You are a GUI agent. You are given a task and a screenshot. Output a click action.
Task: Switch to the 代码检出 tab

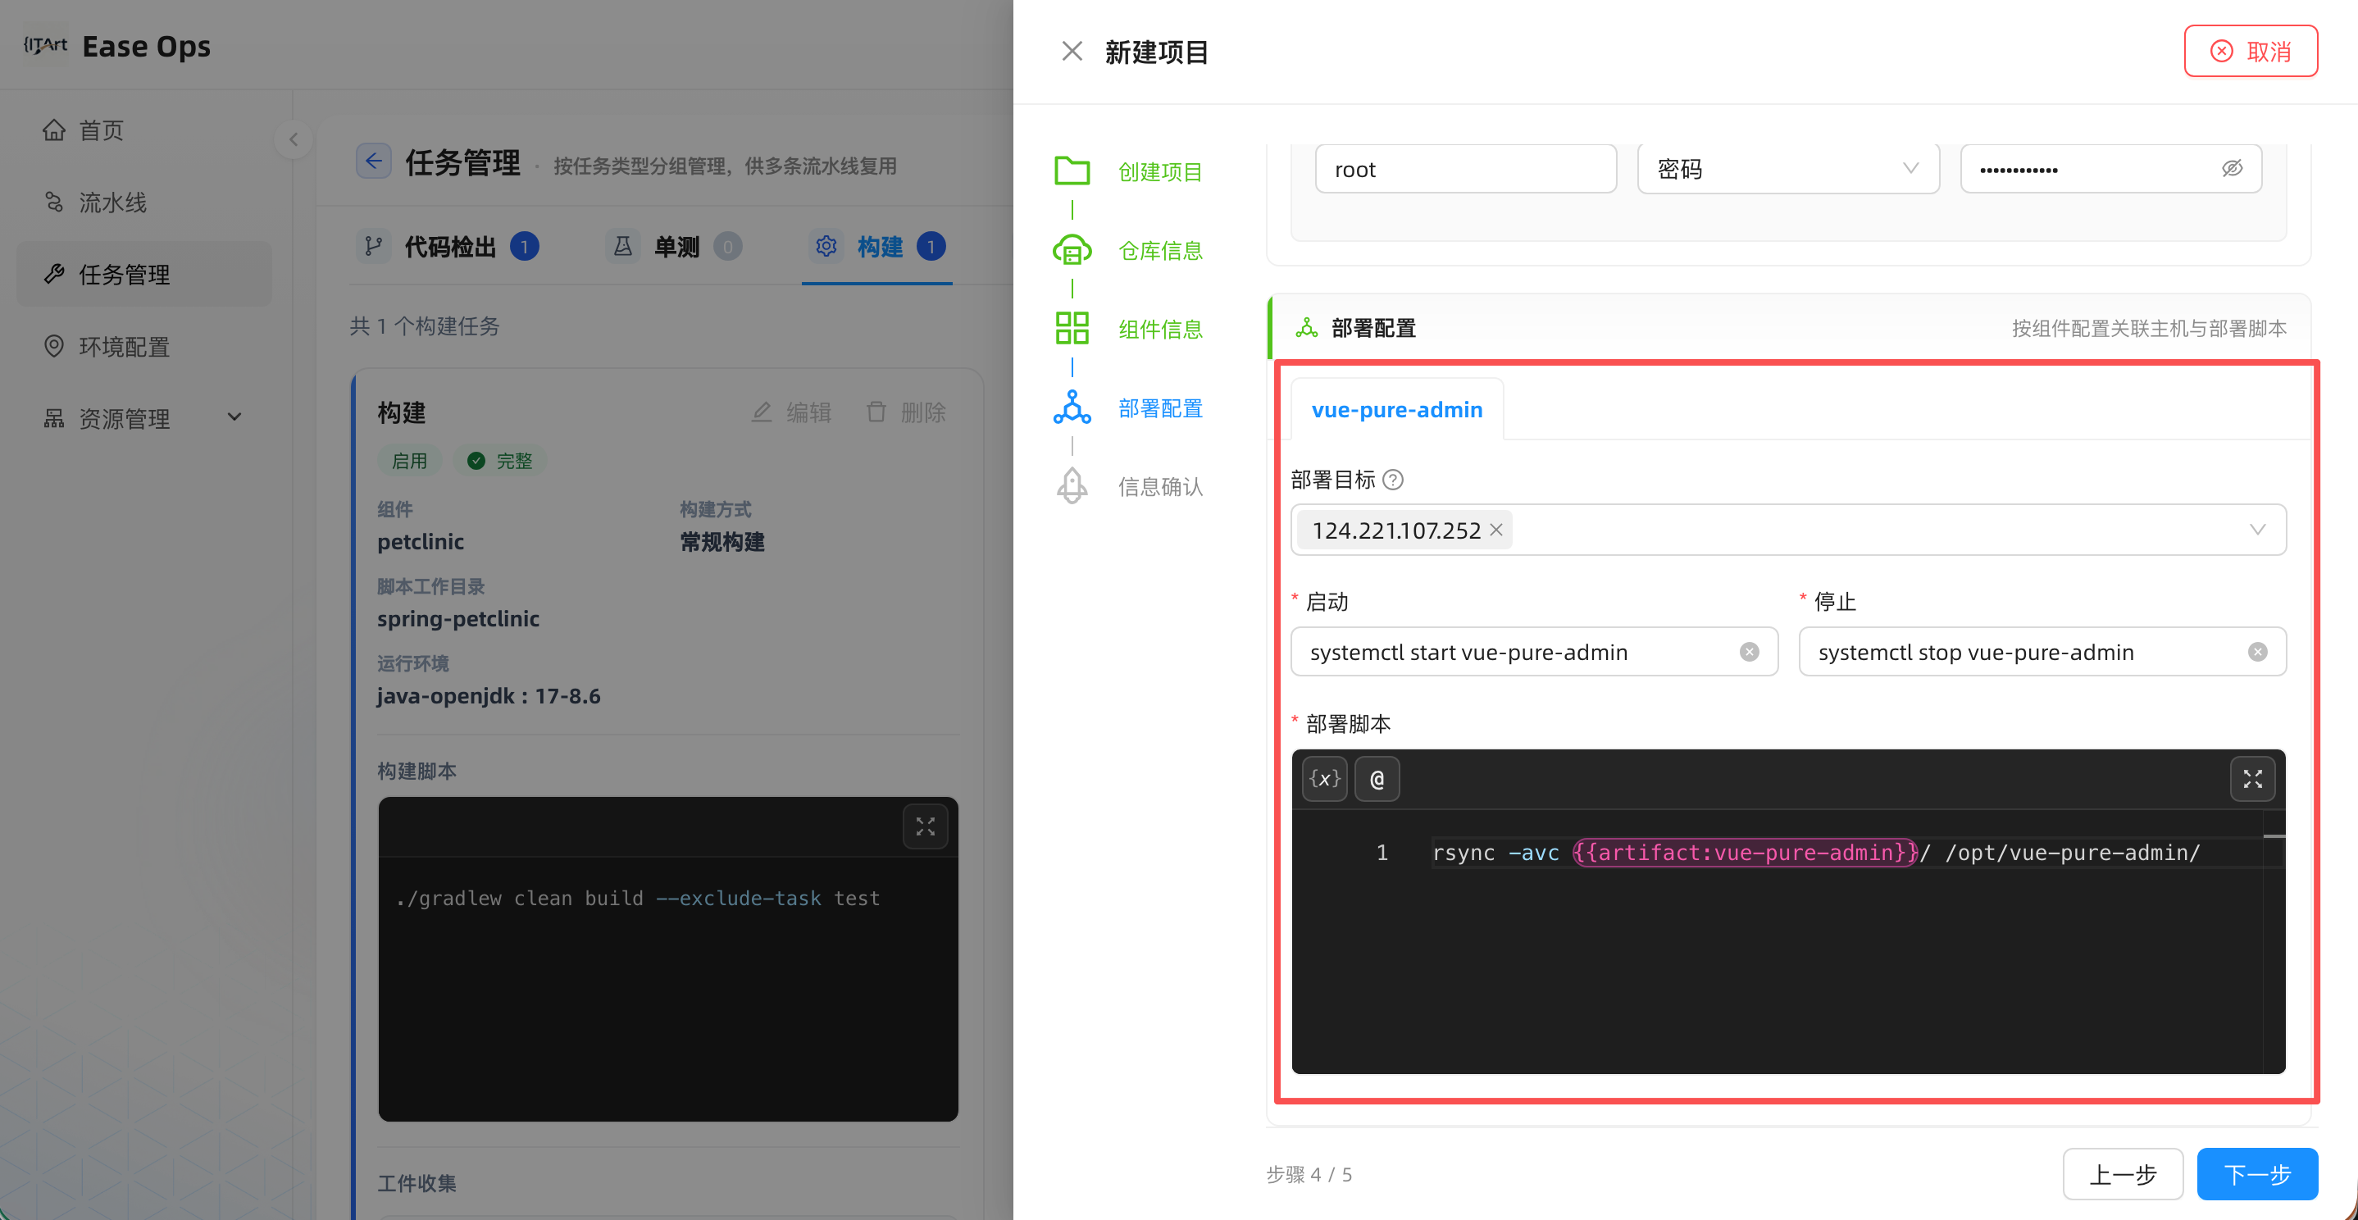click(x=448, y=246)
